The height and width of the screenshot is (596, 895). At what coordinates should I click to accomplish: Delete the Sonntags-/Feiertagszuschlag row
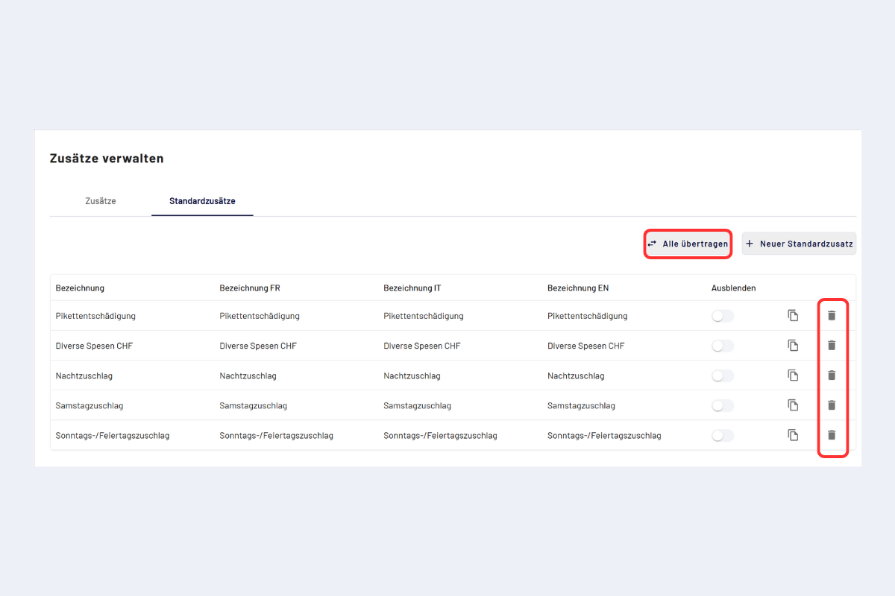[832, 435]
